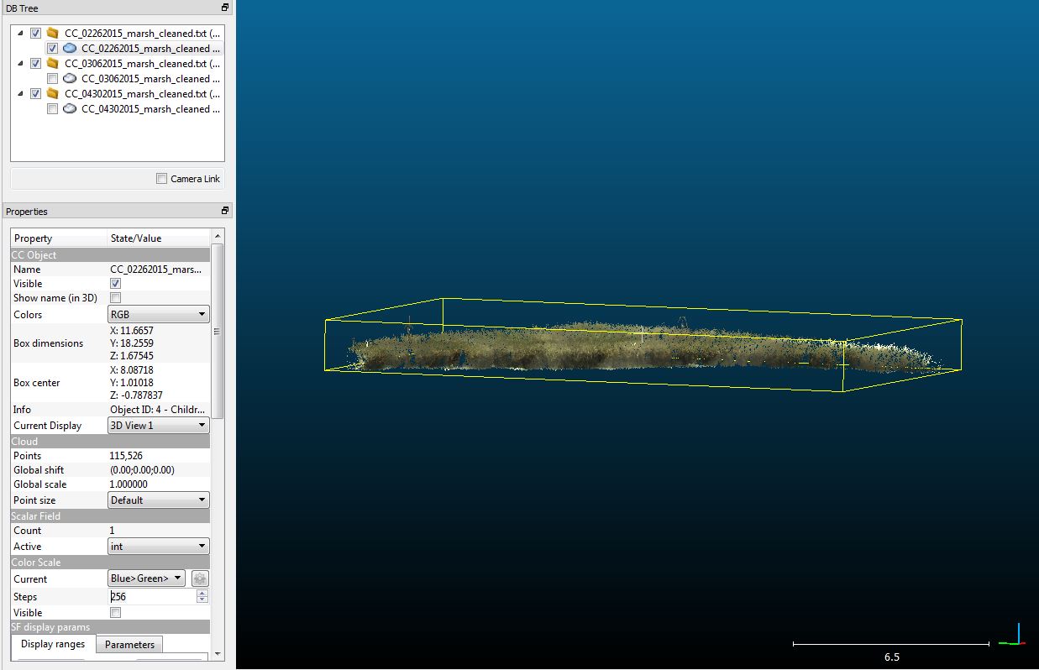The width and height of the screenshot is (1039, 670).
Task: Open the Active scalar field dropdown showing int
Action: click(x=158, y=546)
